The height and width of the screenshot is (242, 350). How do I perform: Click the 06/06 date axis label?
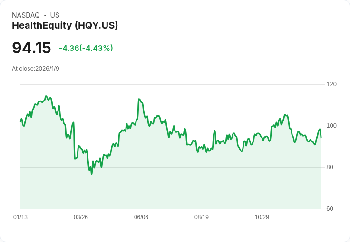141,217
